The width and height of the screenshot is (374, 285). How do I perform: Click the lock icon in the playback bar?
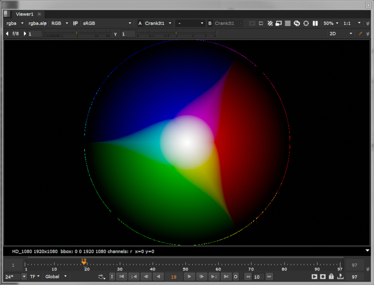click(x=331, y=277)
